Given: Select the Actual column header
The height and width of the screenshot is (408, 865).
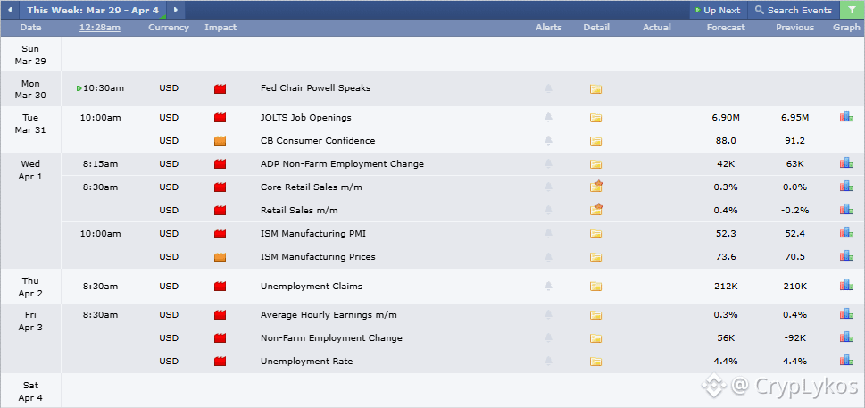Looking at the screenshot, I should point(657,28).
